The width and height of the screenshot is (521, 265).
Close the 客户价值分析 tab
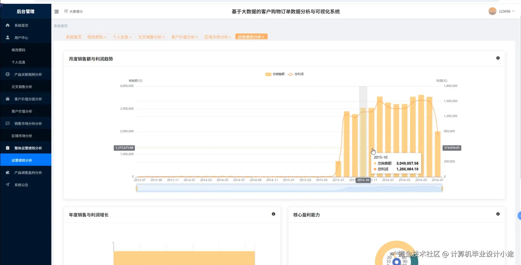197,37
